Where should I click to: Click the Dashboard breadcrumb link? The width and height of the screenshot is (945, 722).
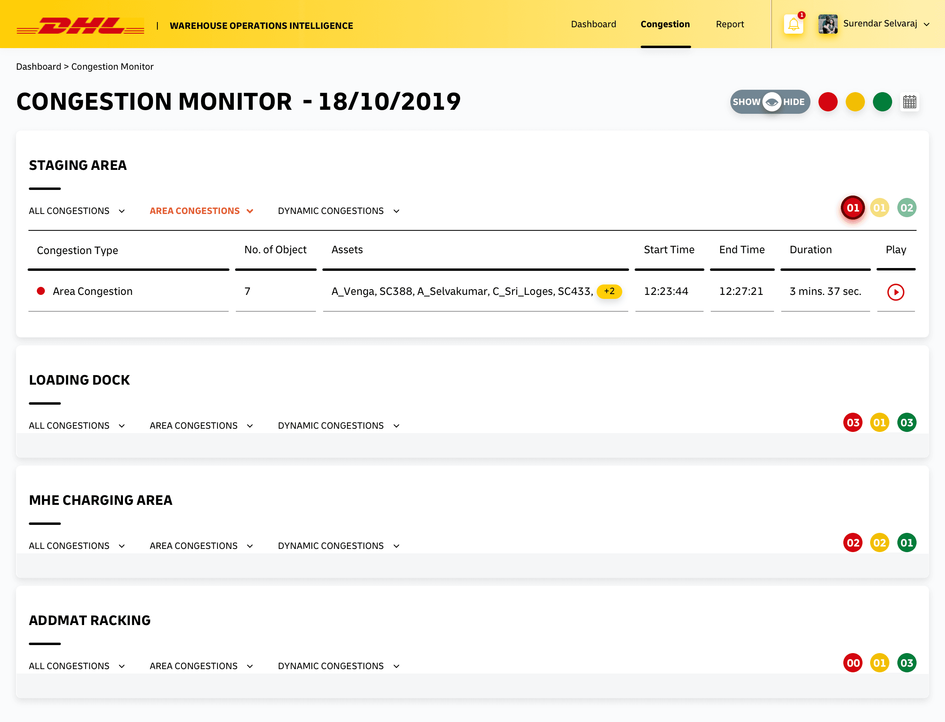[x=39, y=67]
